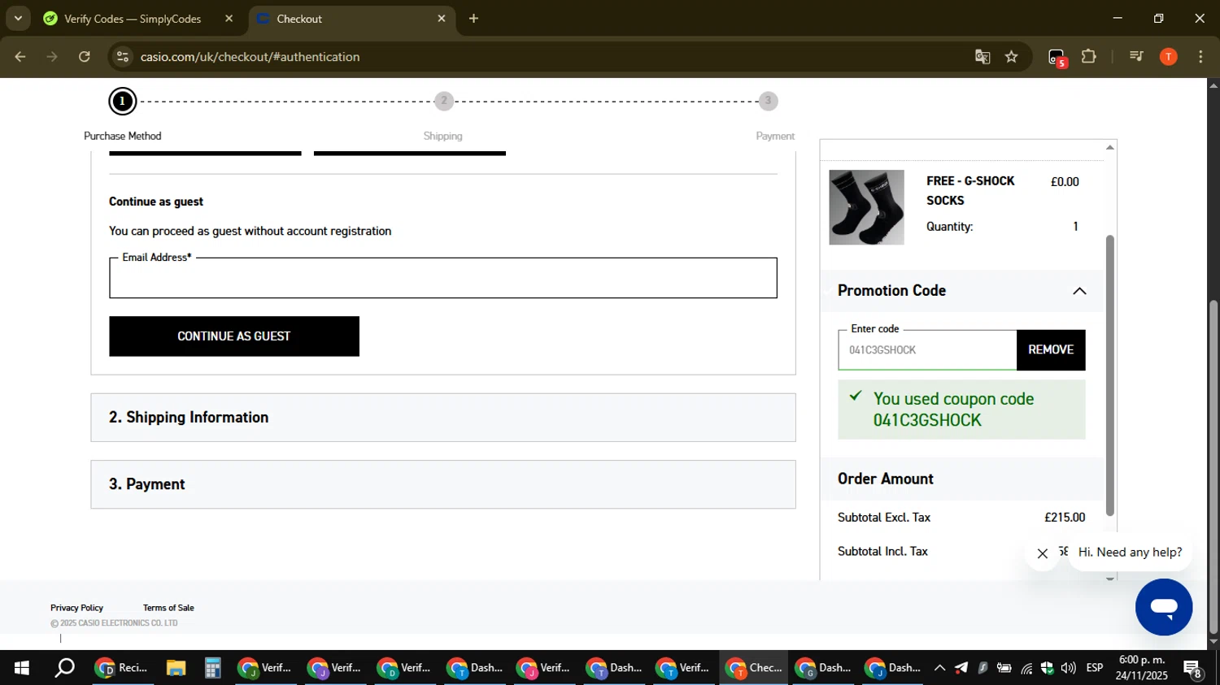1220x685 pixels.
Task: Show hidden system tray icons
Action: (939, 668)
